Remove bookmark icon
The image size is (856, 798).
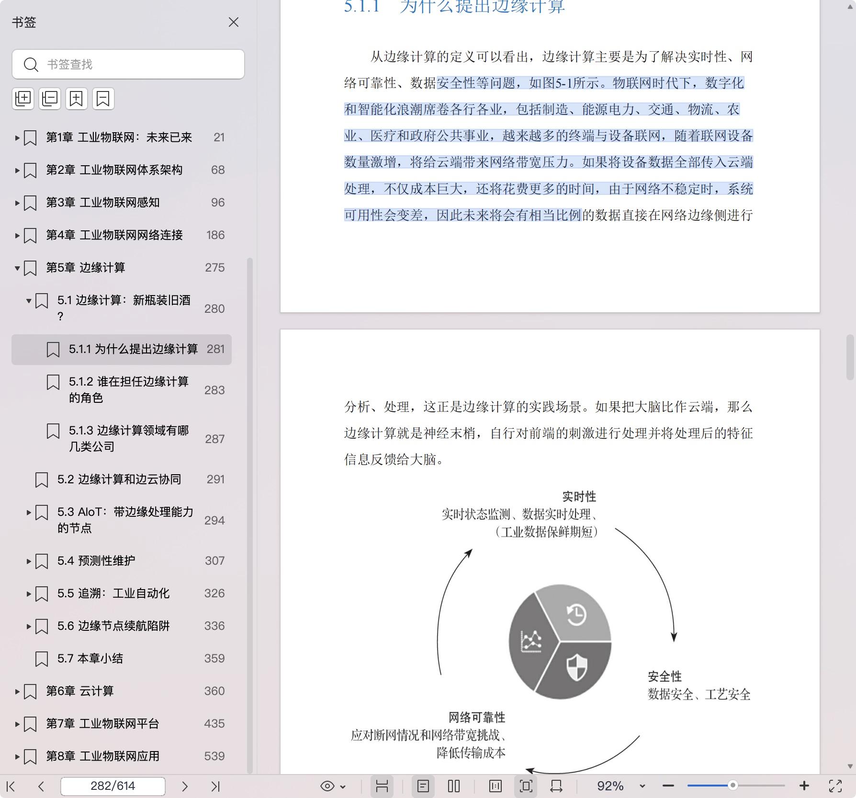[x=103, y=99]
